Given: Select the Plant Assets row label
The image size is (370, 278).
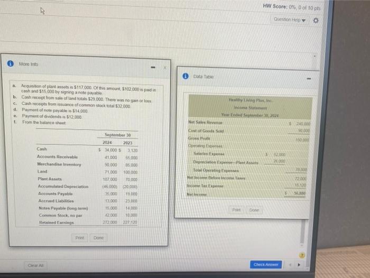Looking at the screenshot, I should click(x=50, y=179).
